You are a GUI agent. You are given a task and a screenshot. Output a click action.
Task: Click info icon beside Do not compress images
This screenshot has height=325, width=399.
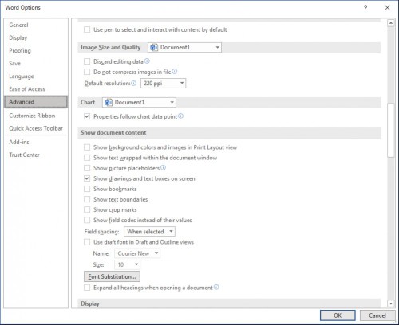(175, 72)
